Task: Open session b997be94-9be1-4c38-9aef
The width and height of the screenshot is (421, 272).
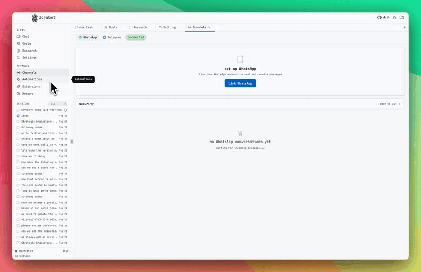Action: click(x=42, y=110)
